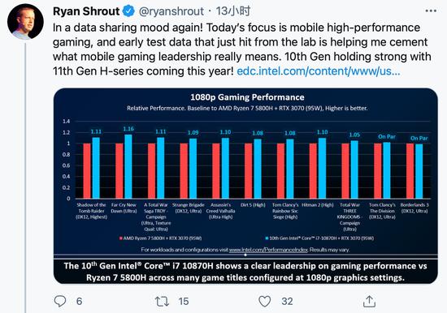Click the retweet count 15
Image resolution: width=447 pixels, height=313 pixels.
[184, 302]
